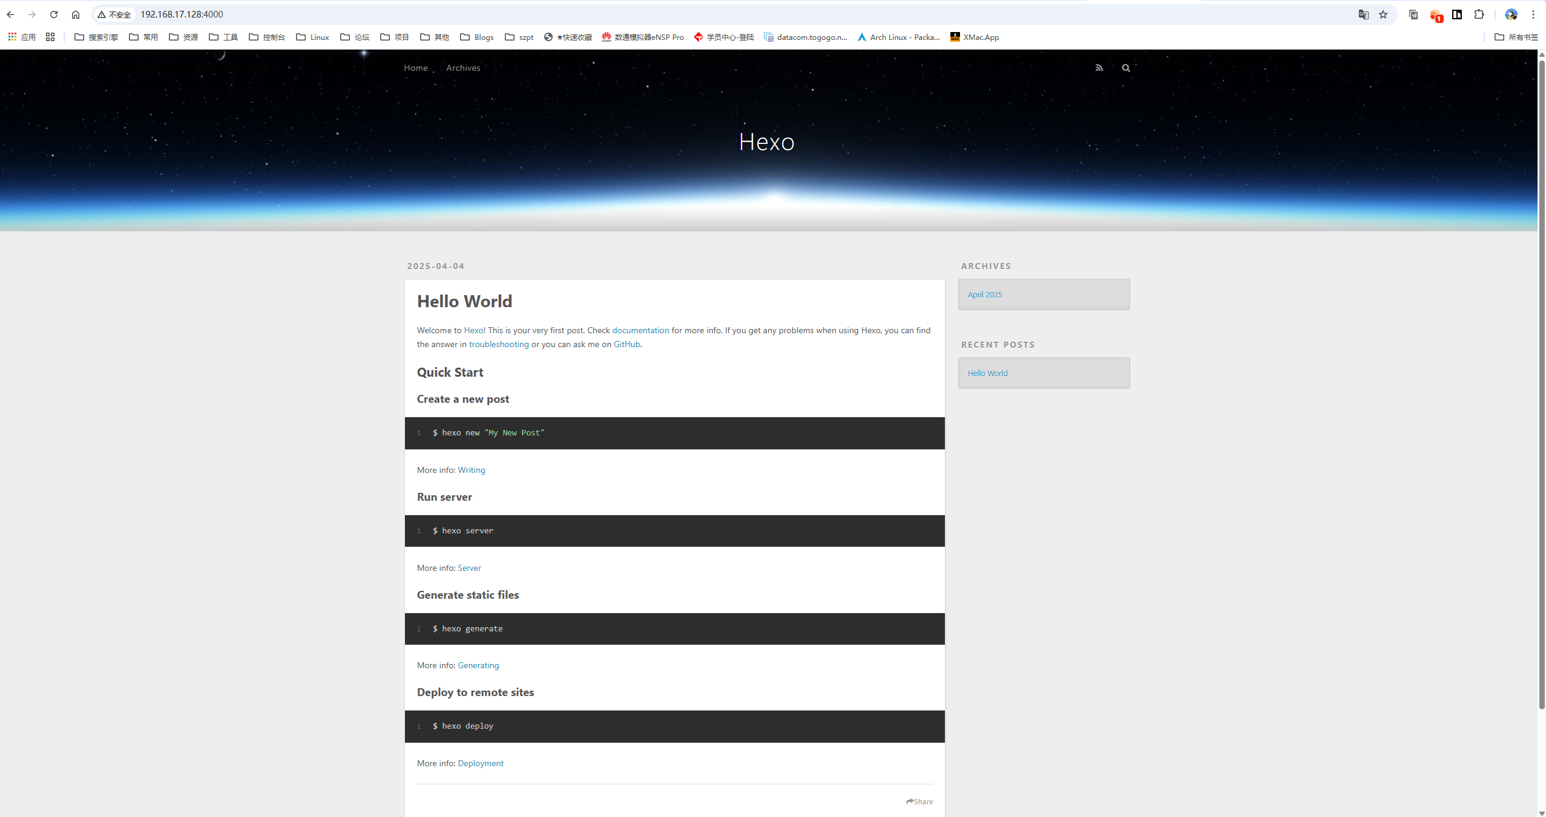1546x817 pixels.
Task: Follow the Hexo link in welcome text
Action: (473, 330)
